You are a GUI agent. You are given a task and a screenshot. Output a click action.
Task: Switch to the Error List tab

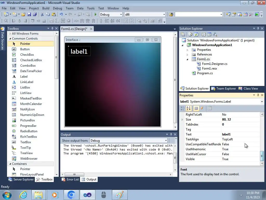pyautogui.click(x=70, y=179)
